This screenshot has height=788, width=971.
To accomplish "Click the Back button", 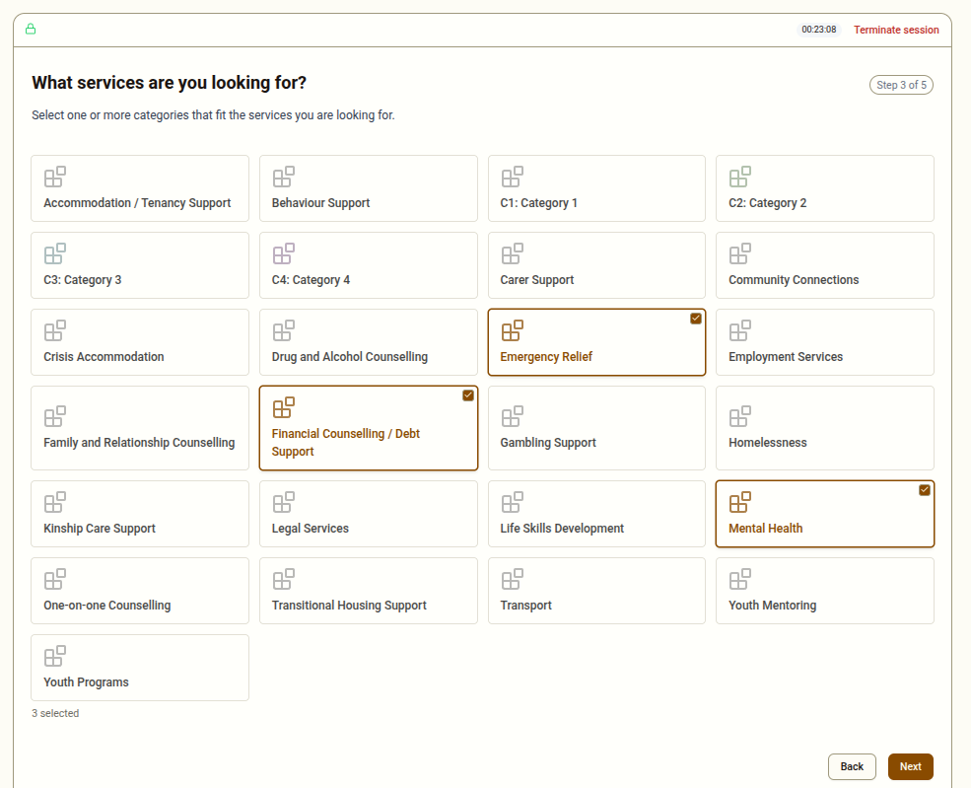I will tap(851, 766).
